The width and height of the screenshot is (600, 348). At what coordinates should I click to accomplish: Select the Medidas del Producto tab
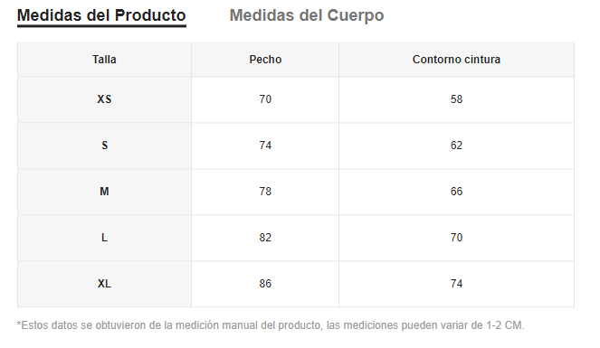[x=101, y=15]
